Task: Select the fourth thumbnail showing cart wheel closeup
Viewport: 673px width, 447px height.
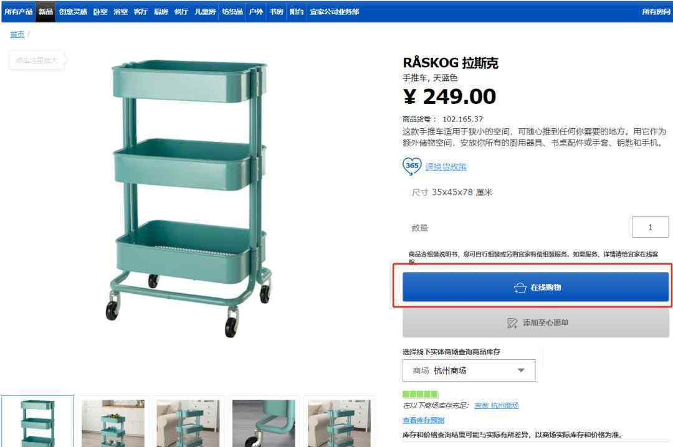Action: pyautogui.click(x=264, y=423)
